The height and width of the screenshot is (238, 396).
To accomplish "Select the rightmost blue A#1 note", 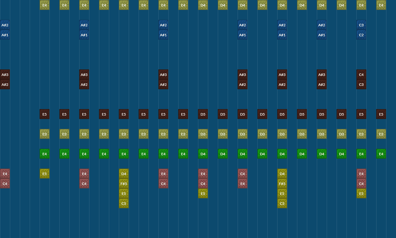I will [x=322, y=35].
